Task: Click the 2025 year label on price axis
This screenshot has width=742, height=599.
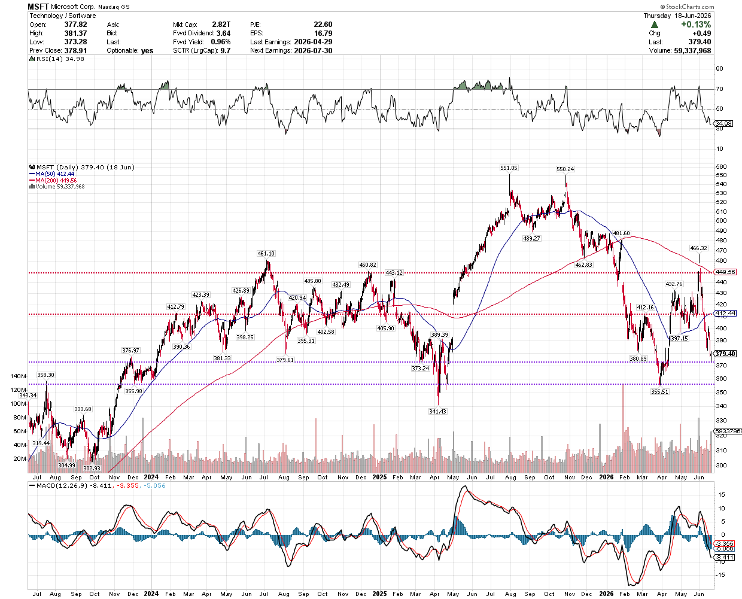Action: point(379,477)
